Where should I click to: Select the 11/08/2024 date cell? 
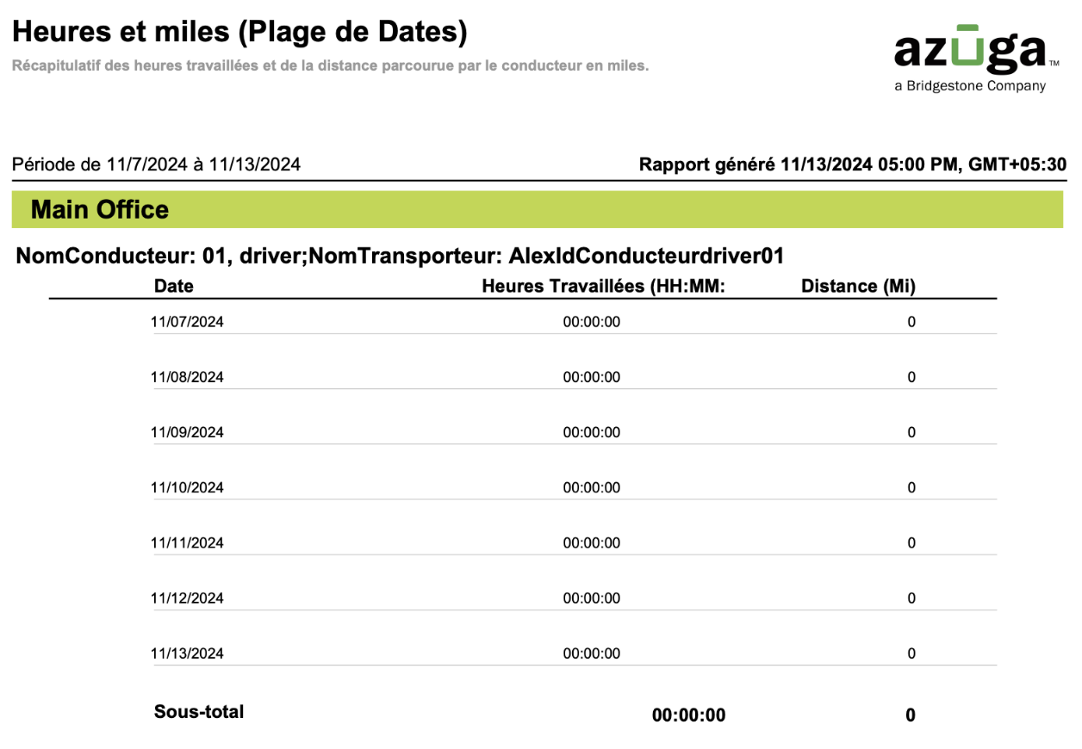187,377
